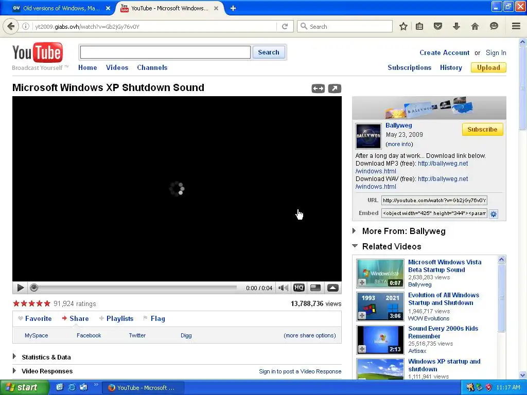Open a new browser tab
The height and width of the screenshot is (395, 527).
point(233,8)
